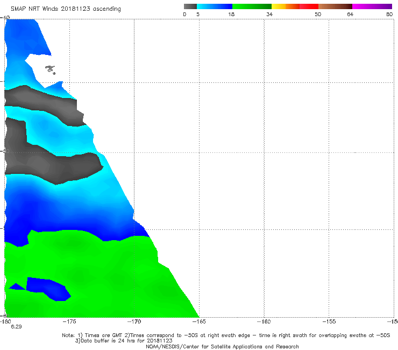Click the swath time label '6:29'
Viewport: 398px width, 350px height.
(16, 327)
